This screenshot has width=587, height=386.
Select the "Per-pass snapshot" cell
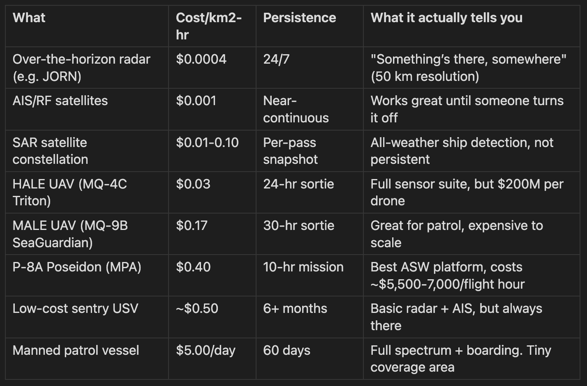point(290,151)
